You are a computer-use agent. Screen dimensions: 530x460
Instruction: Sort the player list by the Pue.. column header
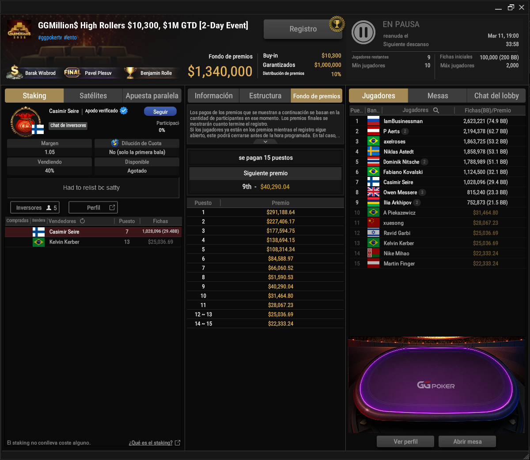[x=356, y=110]
